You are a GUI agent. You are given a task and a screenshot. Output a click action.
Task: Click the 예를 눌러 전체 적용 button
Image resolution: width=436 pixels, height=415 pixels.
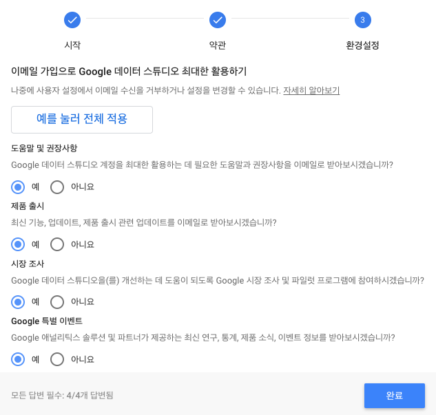82,120
